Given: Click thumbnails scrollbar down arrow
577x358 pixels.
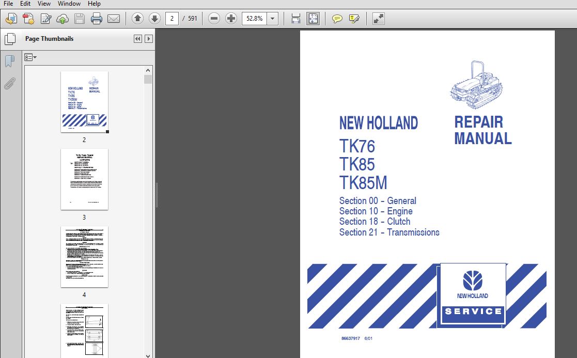Looking at the screenshot, I should pyautogui.click(x=148, y=355).
